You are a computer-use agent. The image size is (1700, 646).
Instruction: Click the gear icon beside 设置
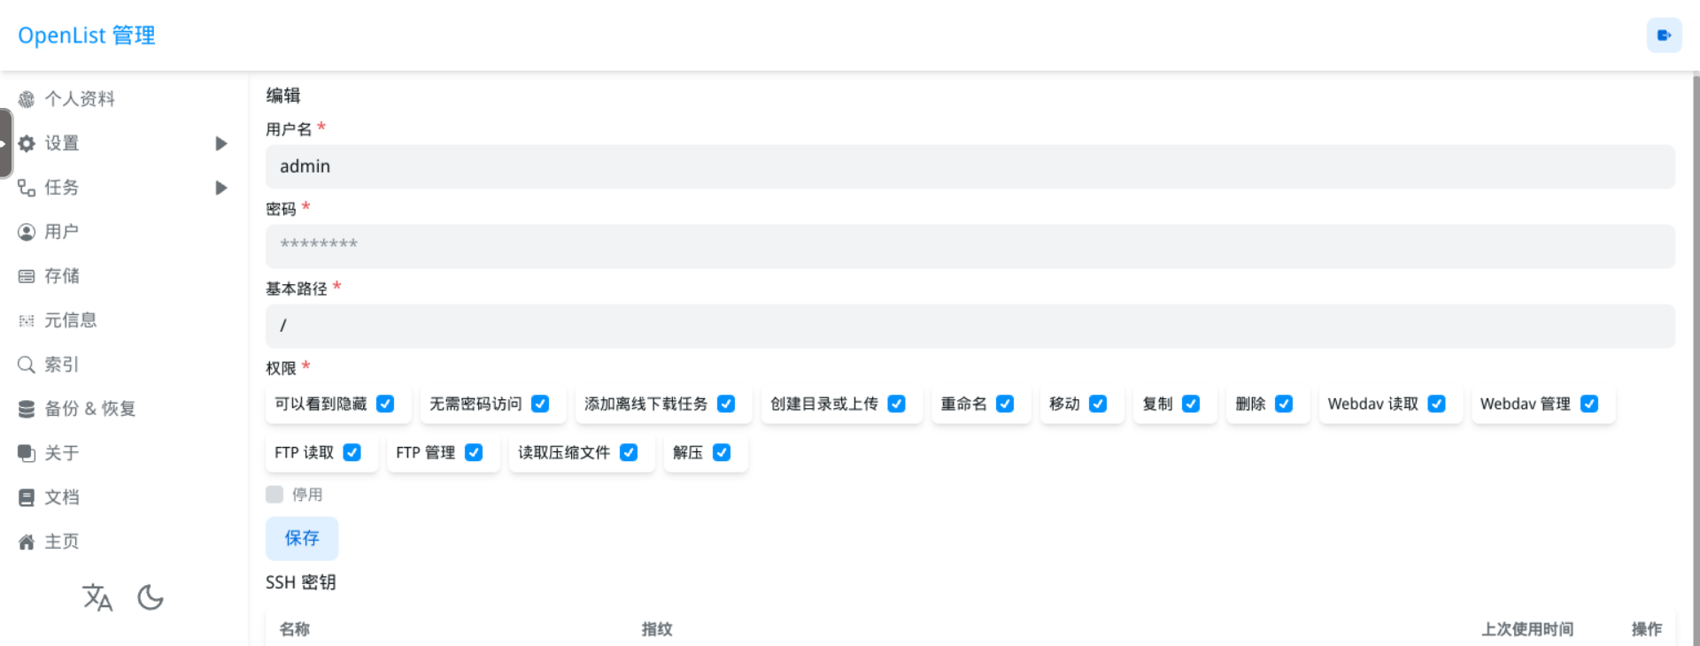(27, 143)
